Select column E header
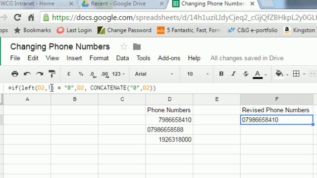Viewport: 317px width, 178px height. pos(217,99)
